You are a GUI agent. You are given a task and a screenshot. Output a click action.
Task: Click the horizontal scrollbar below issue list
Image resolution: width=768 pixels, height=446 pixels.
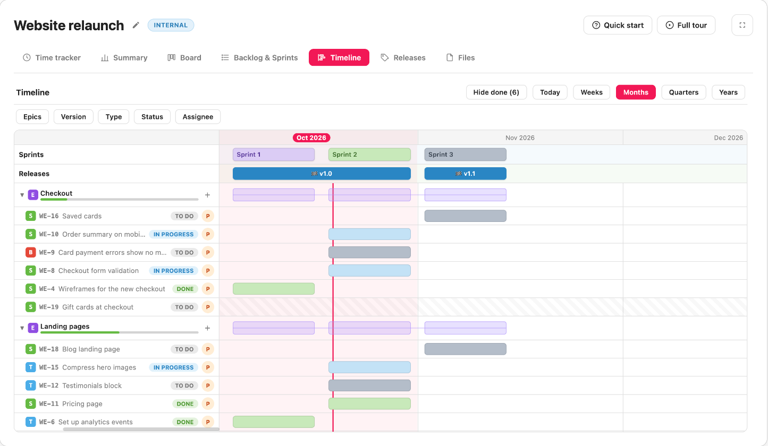(x=141, y=429)
